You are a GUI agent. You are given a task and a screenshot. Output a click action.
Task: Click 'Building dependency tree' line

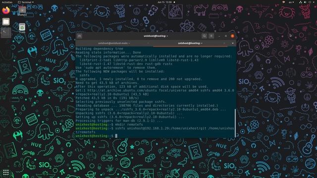click(x=99, y=48)
